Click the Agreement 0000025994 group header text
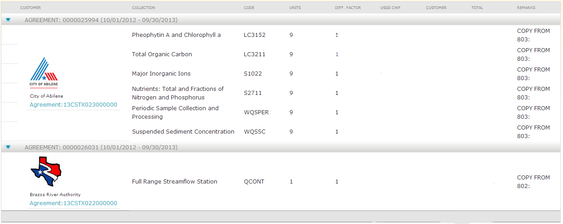Image resolution: width=563 pixels, height=224 pixels. (x=101, y=20)
